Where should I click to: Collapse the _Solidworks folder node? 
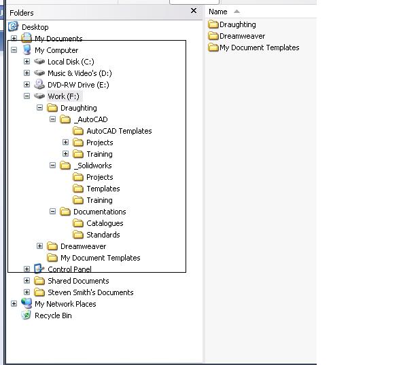tap(52, 166)
